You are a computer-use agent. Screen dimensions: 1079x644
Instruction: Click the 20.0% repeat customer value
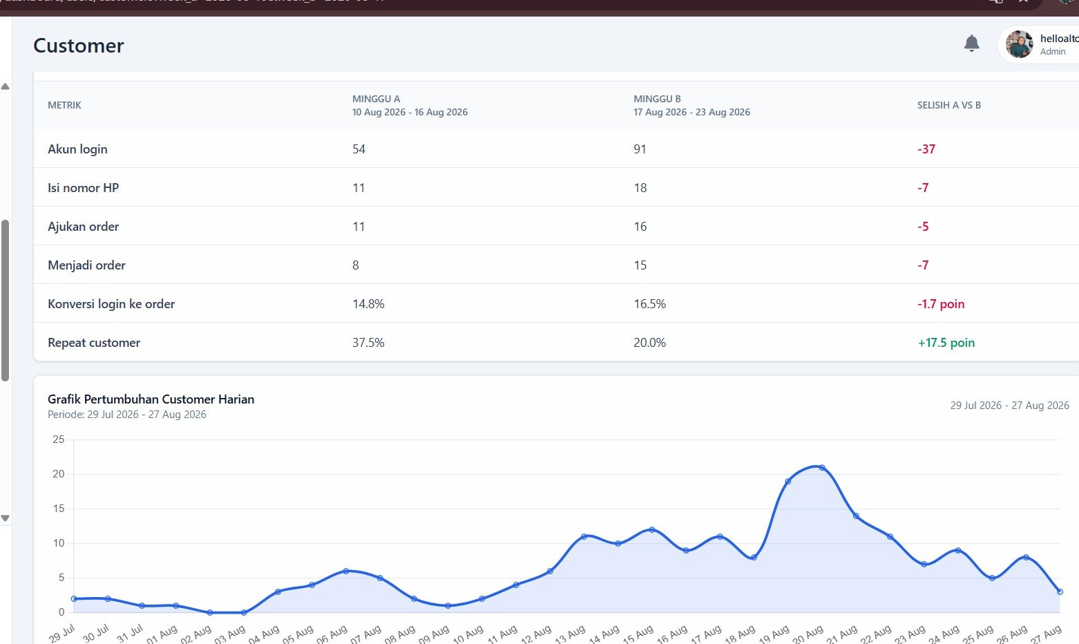pos(649,343)
